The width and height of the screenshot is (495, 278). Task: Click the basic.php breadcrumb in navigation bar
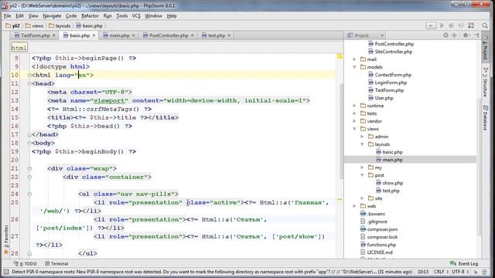pyautogui.click(x=90, y=25)
